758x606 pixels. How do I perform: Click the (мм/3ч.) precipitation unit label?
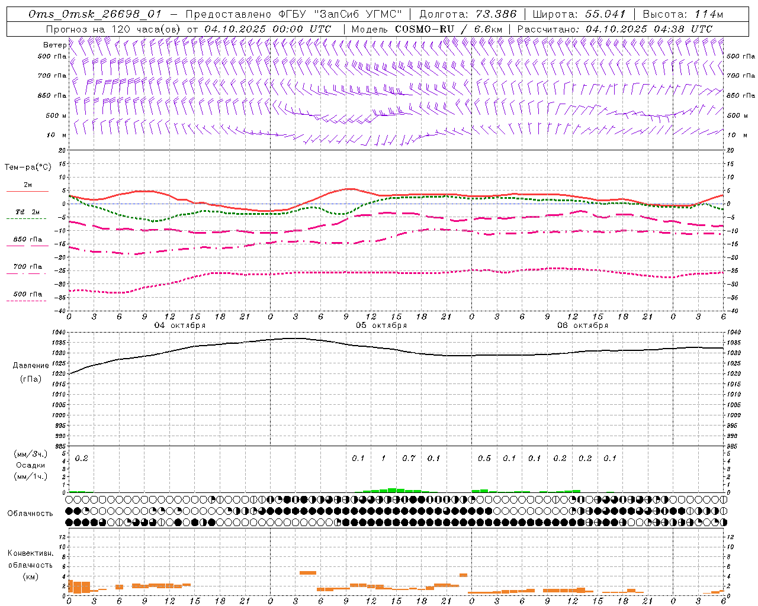[x=30, y=454]
